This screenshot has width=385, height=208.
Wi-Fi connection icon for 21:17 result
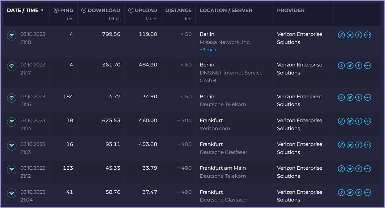(x=12, y=66)
